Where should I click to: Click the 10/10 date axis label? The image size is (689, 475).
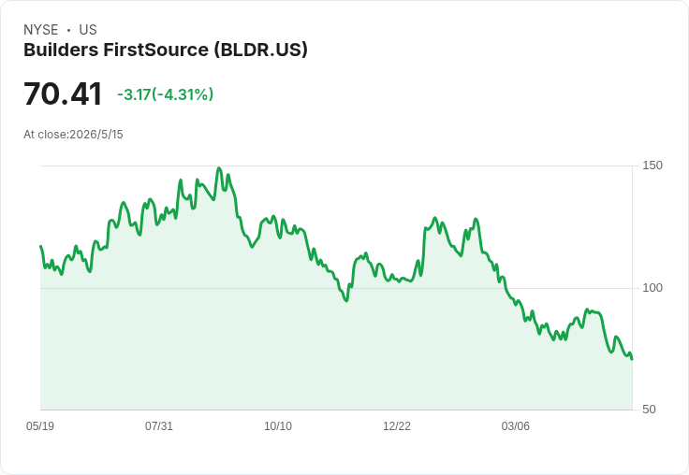[x=278, y=425]
